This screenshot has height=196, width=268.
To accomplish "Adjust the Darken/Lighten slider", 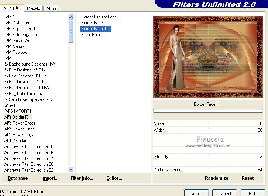I will click(x=208, y=170).
